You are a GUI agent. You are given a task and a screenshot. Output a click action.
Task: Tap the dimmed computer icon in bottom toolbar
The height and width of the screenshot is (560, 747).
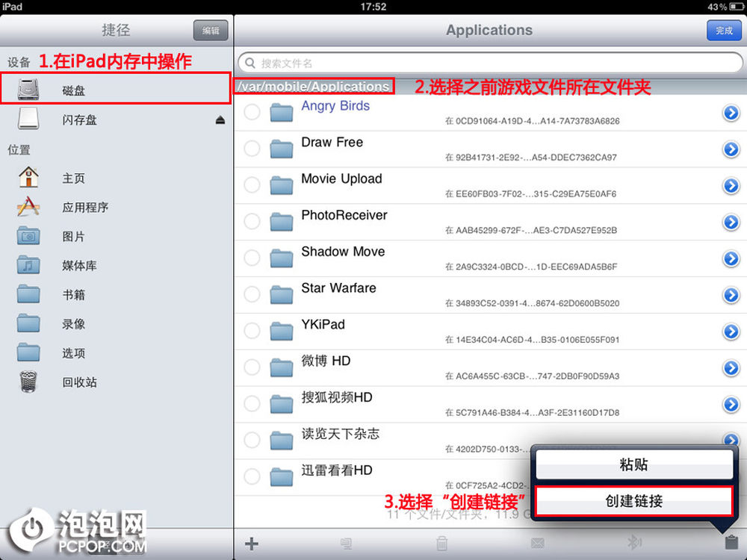click(x=347, y=544)
